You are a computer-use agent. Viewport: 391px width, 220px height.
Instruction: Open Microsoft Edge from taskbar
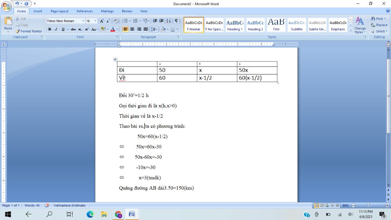tap(90, 214)
